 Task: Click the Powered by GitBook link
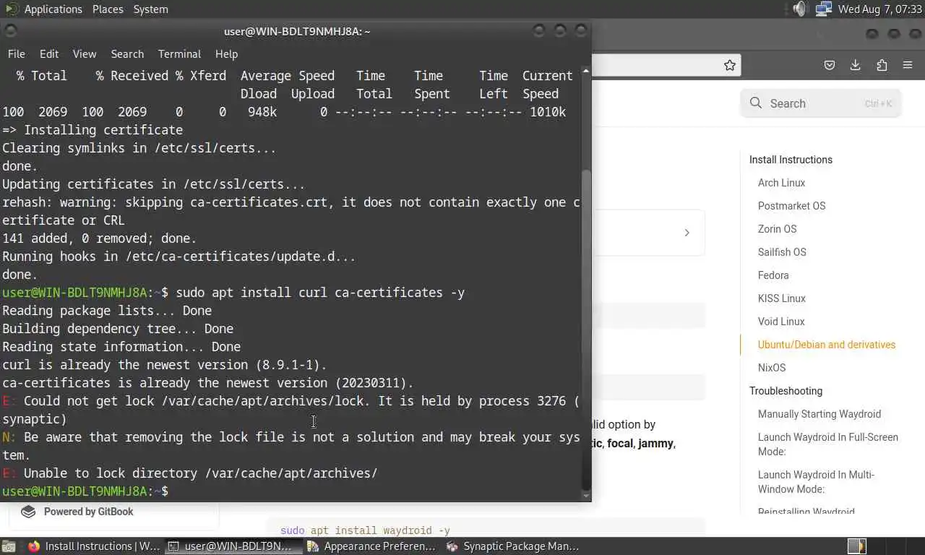tap(88, 512)
